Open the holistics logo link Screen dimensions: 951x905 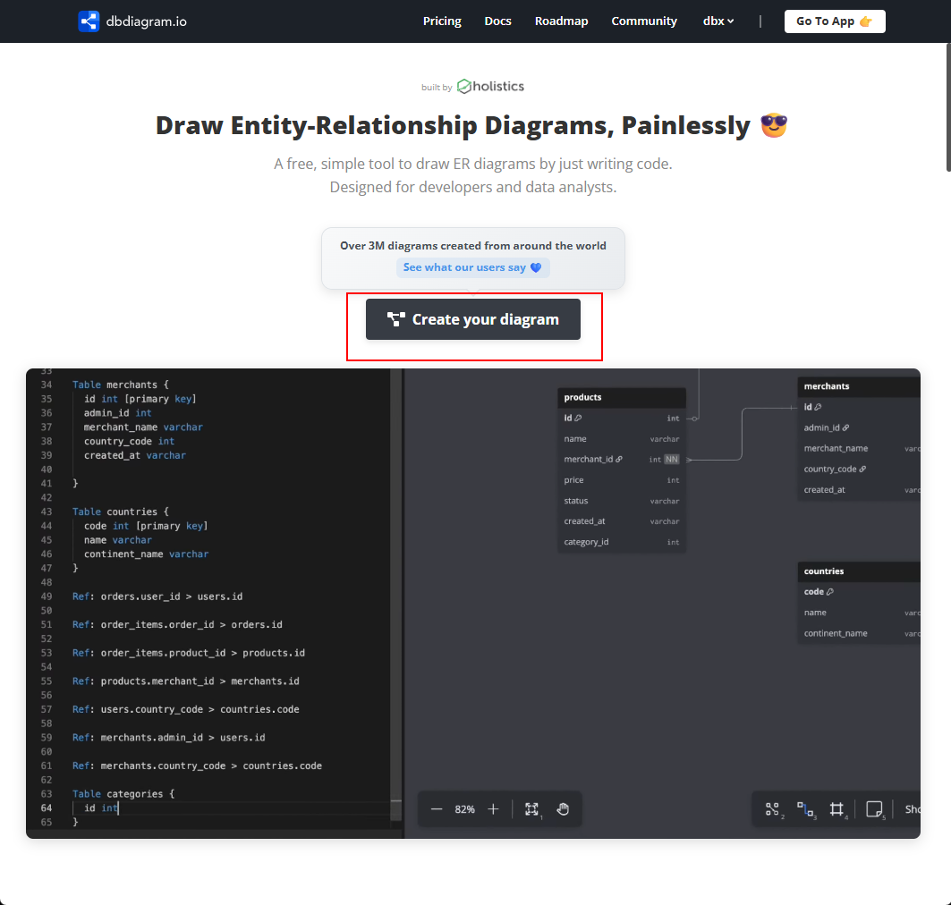(490, 86)
